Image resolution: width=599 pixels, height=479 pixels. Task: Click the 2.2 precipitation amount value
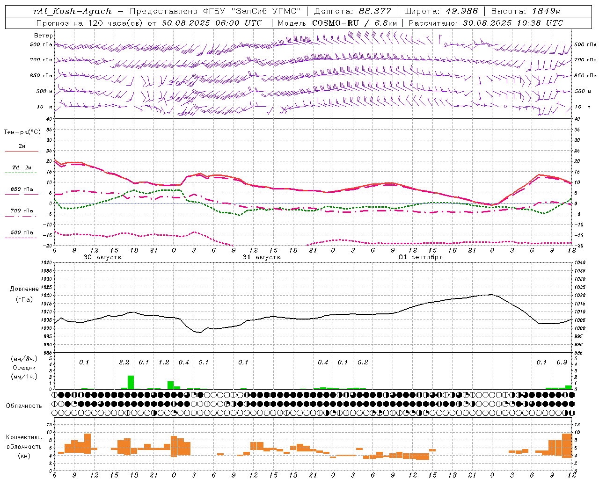tap(124, 363)
